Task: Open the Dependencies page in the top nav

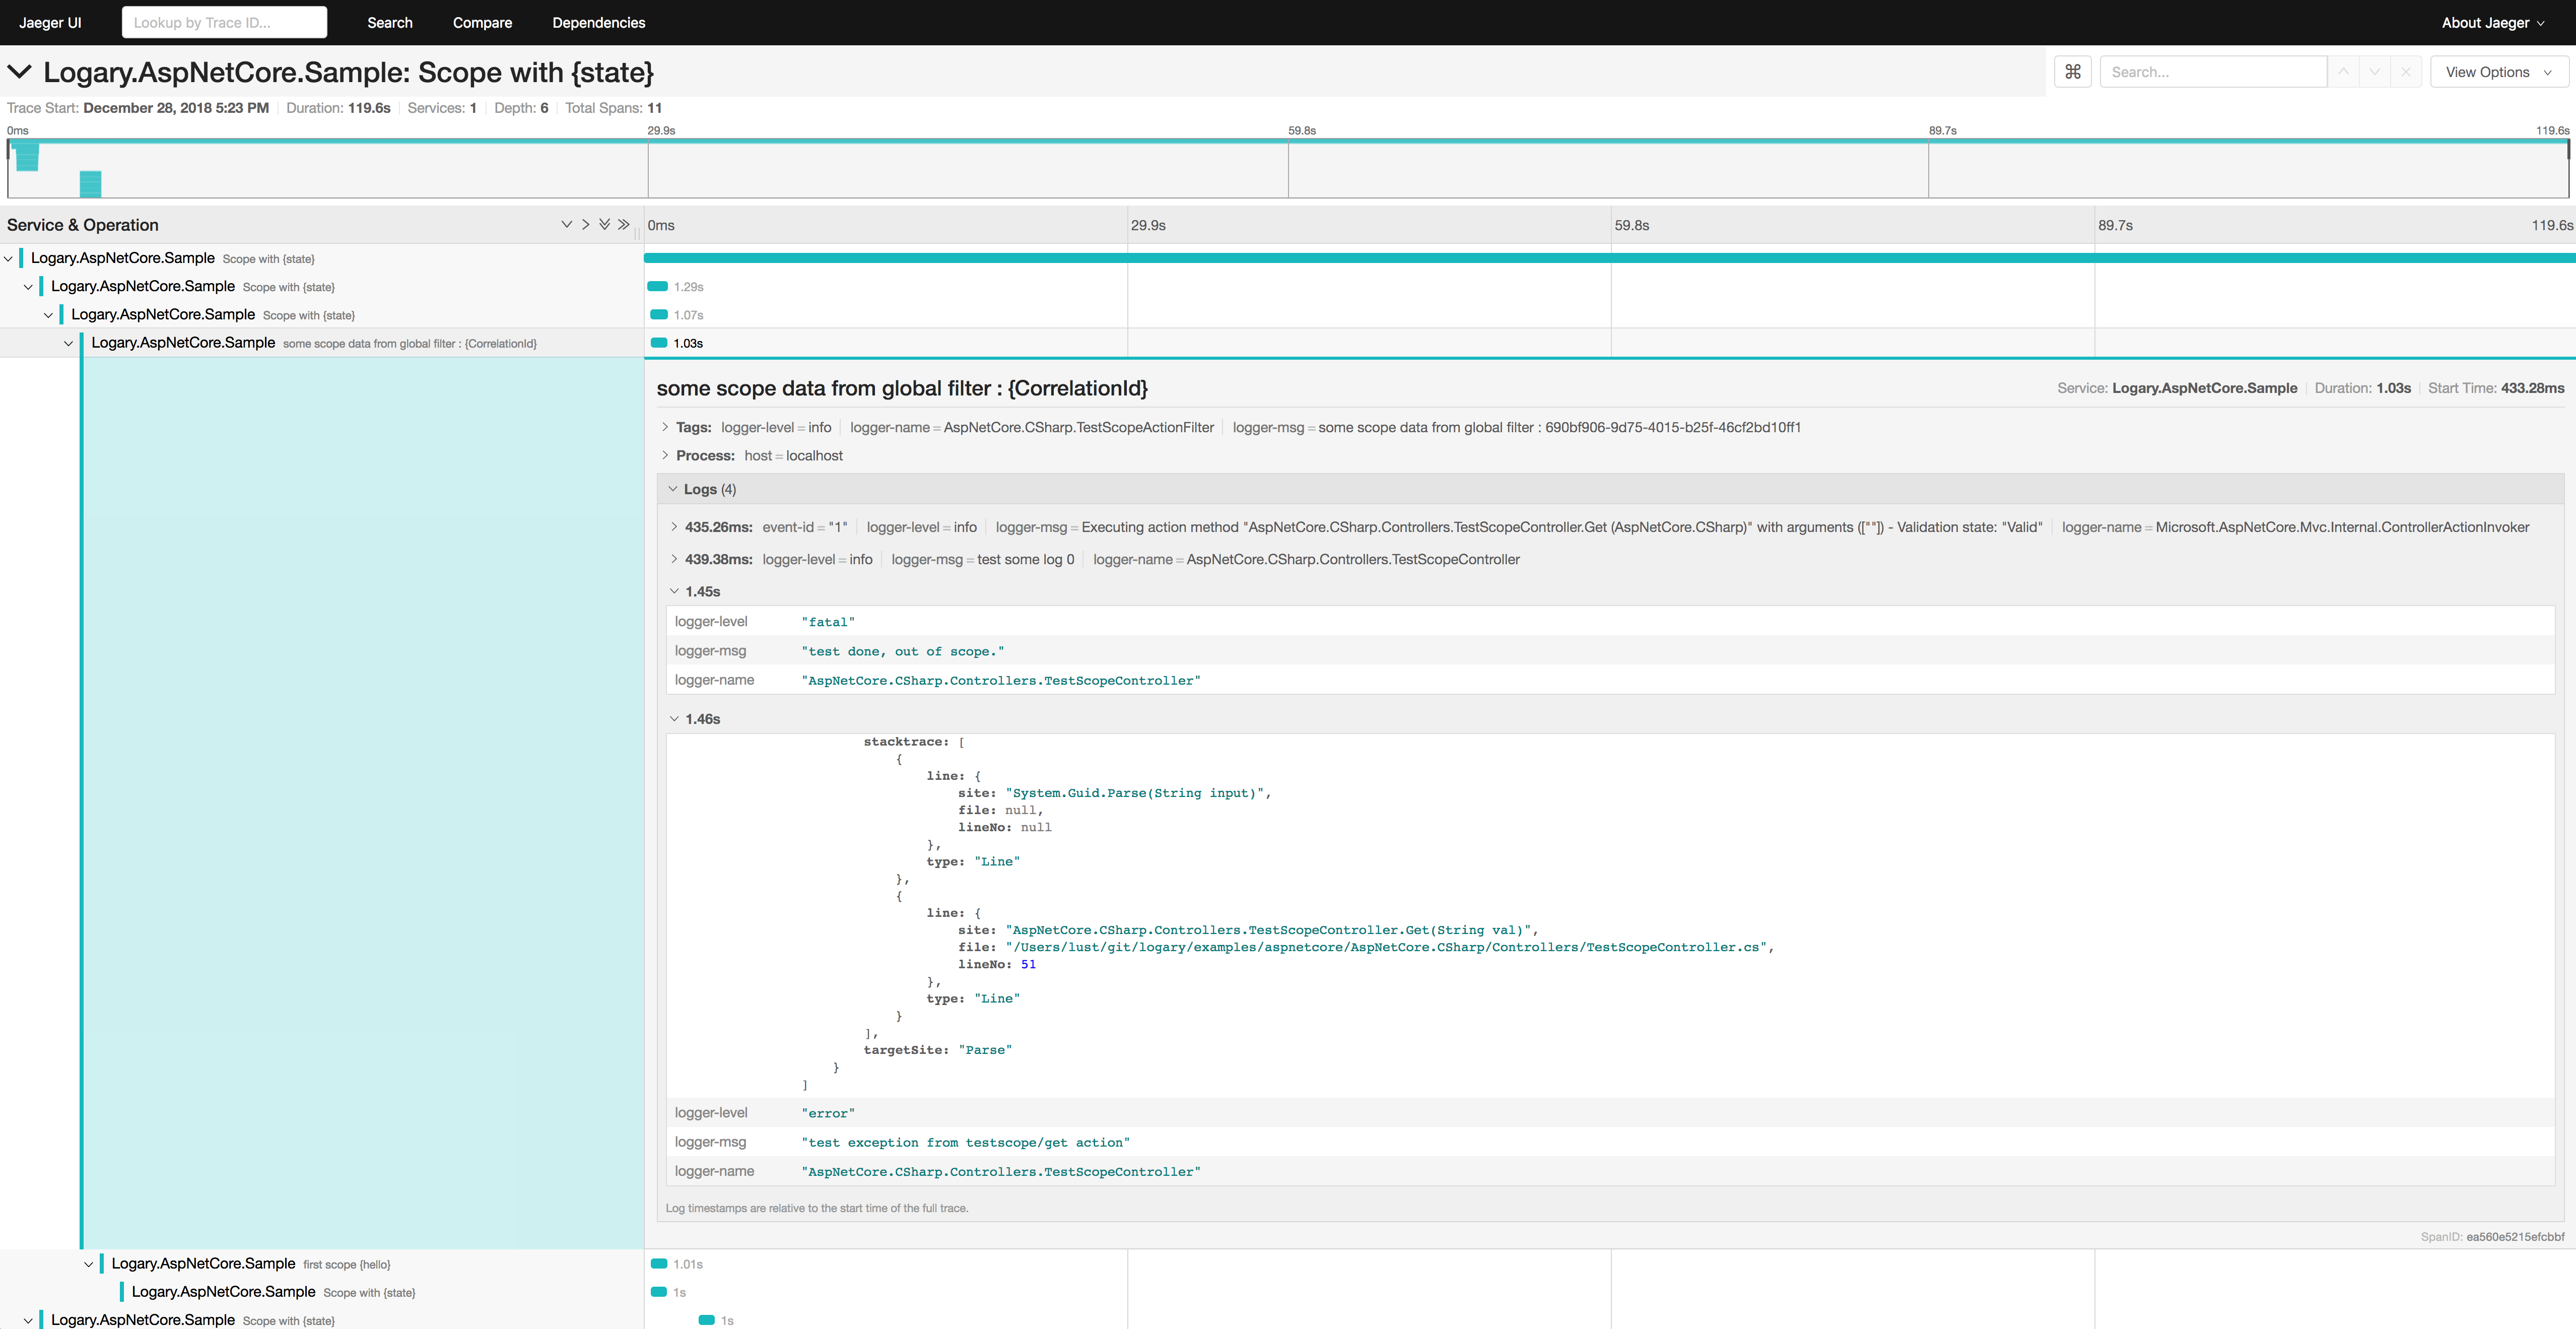Action: (598, 22)
